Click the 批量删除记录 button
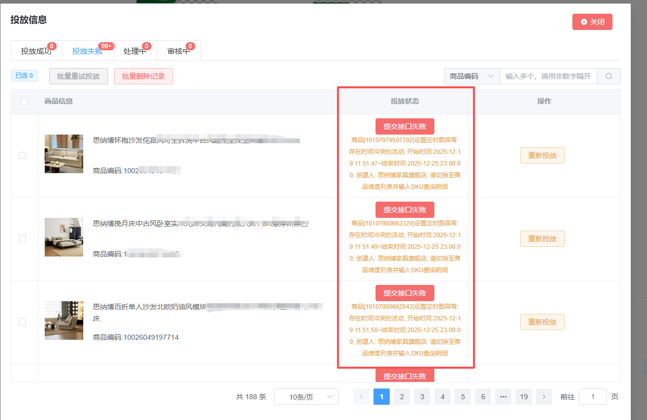Image resolution: width=647 pixels, height=420 pixels. (x=144, y=76)
